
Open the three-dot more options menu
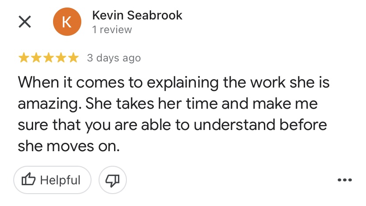coord(344,180)
